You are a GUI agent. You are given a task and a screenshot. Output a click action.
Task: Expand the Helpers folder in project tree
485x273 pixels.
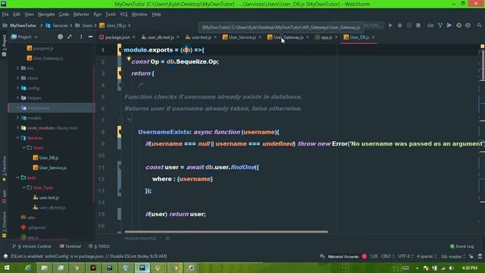[17, 98]
